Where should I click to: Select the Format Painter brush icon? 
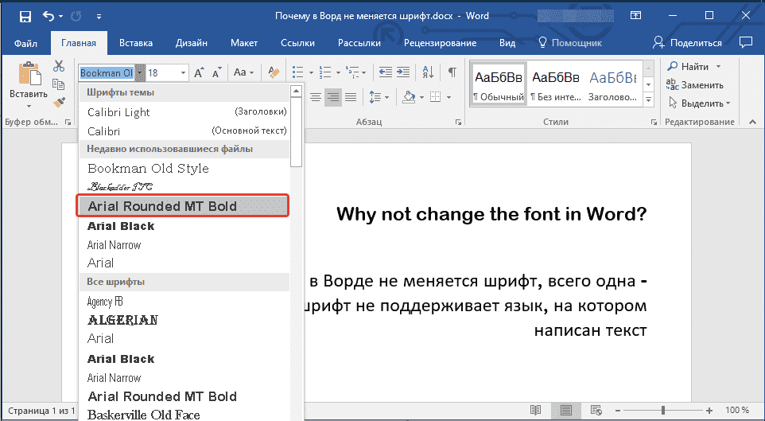pos(59,103)
